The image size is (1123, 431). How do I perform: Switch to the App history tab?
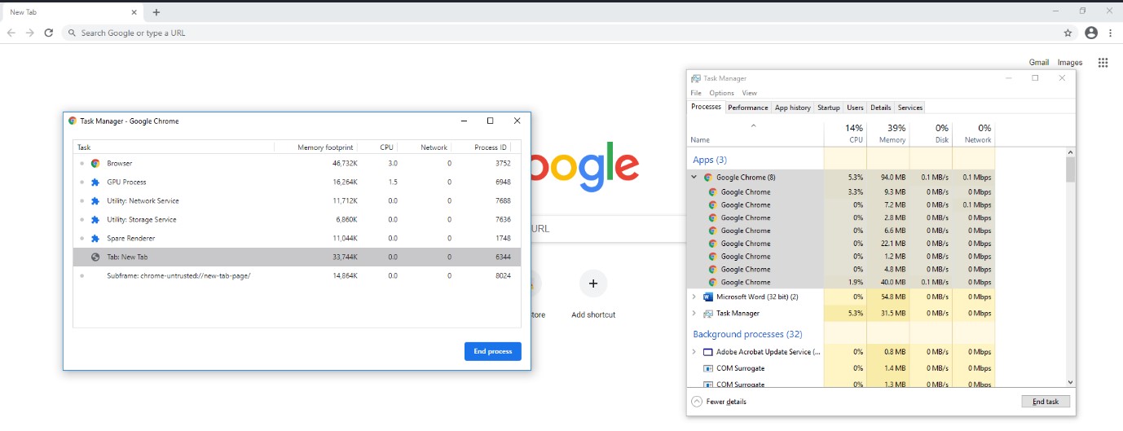click(793, 108)
